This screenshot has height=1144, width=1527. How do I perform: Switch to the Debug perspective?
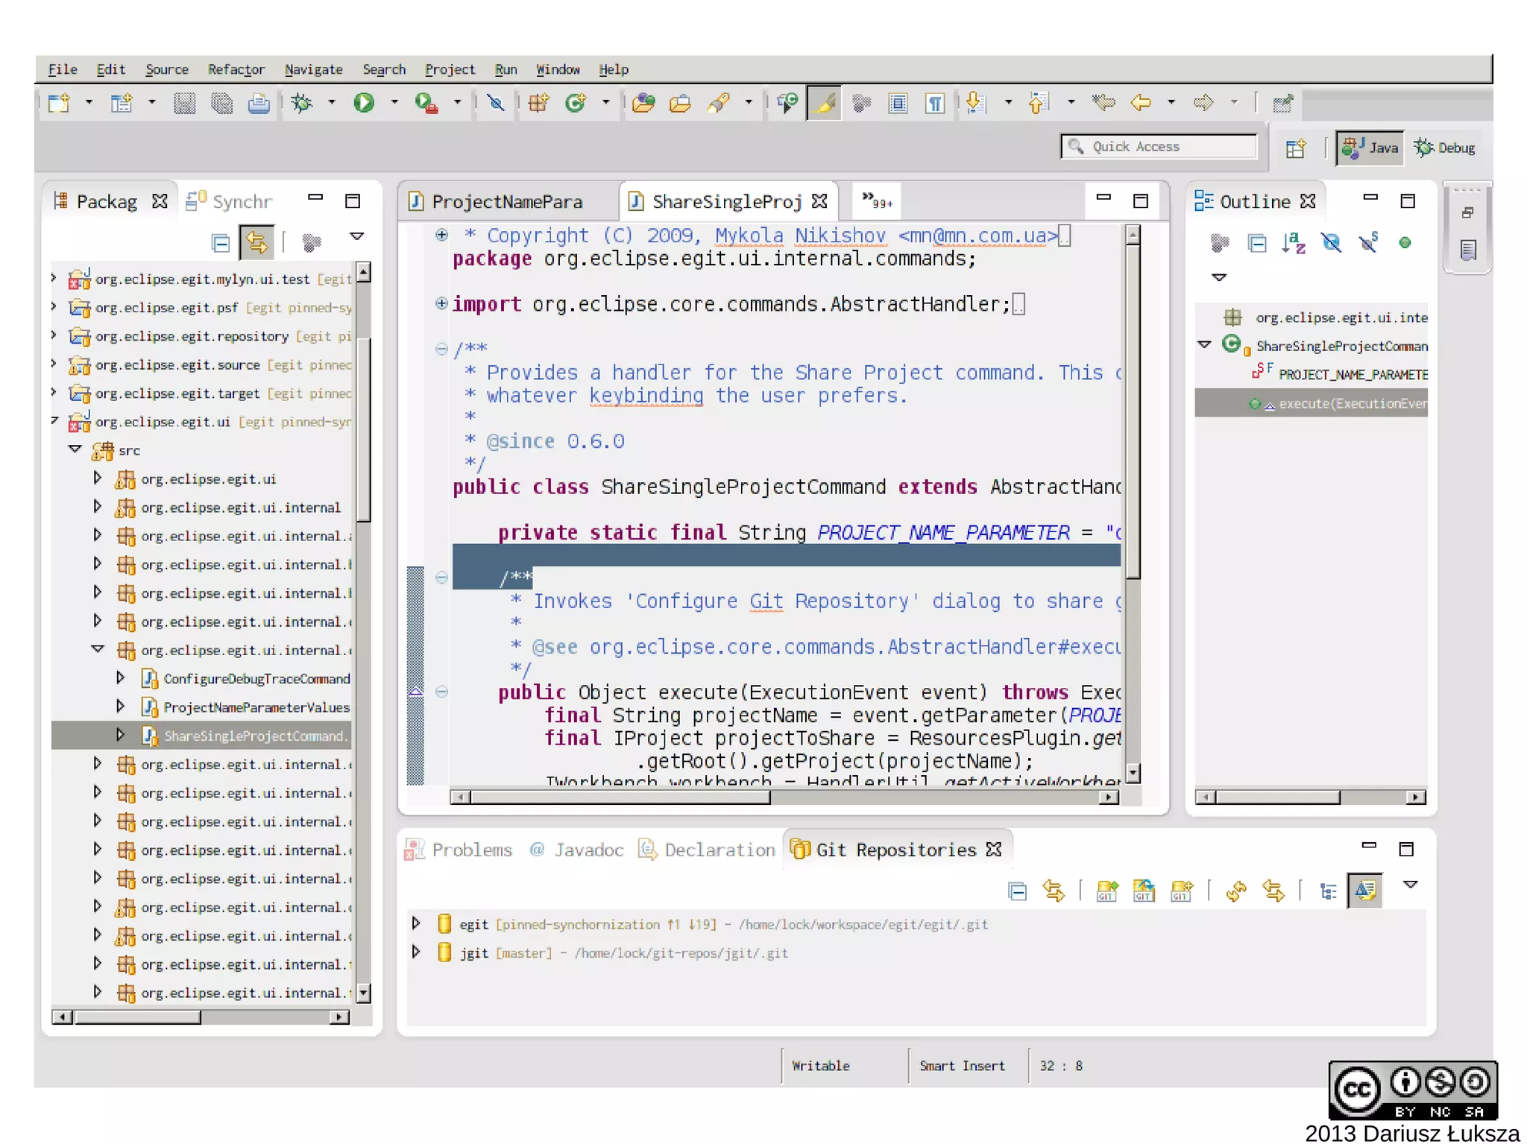(x=1445, y=148)
